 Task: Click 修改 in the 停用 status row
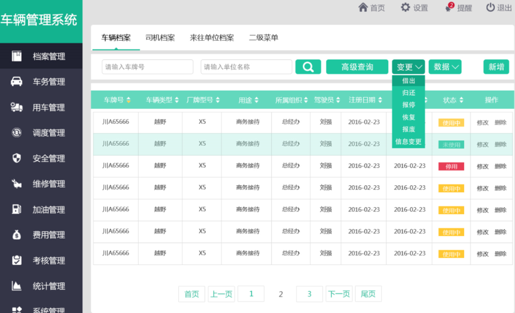click(x=482, y=166)
